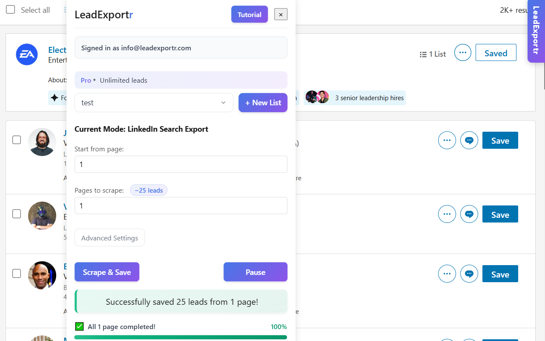The height and width of the screenshot is (341, 545).
Task: Click the "Start from page" input field
Action: click(181, 164)
